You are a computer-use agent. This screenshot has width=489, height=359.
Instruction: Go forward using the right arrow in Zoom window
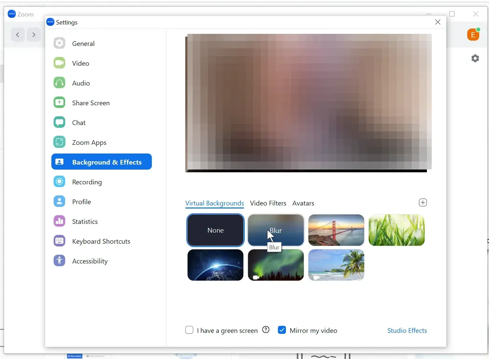pos(34,35)
